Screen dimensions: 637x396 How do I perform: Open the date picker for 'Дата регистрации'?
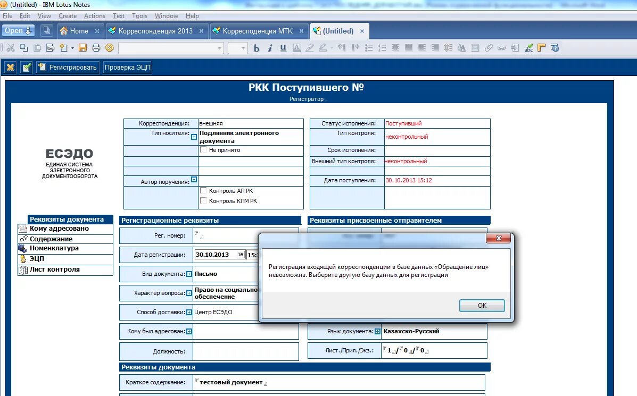(x=241, y=255)
